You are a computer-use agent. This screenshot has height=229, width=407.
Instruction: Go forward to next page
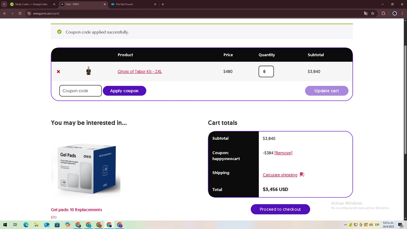12,13
